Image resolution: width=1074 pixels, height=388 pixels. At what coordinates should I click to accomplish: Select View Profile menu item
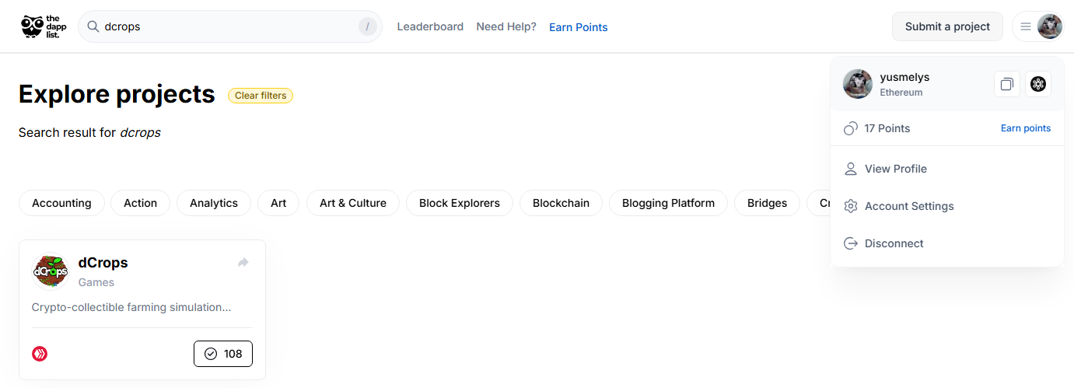point(947,169)
